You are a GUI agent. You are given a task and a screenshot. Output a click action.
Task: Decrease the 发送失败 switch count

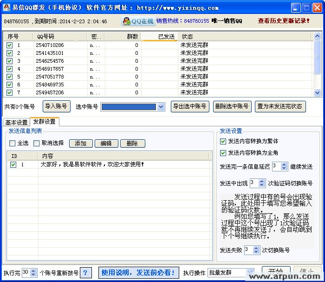pos(256,252)
